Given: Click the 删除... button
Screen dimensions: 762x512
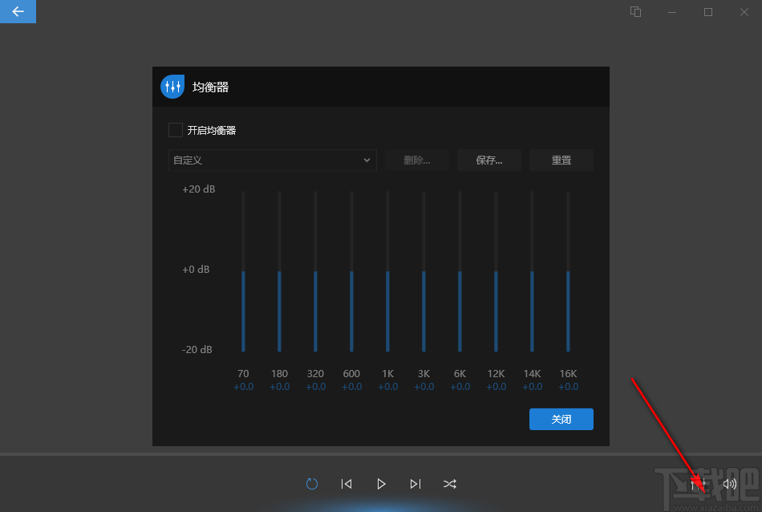Looking at the screenshot, I should point(417,160).
